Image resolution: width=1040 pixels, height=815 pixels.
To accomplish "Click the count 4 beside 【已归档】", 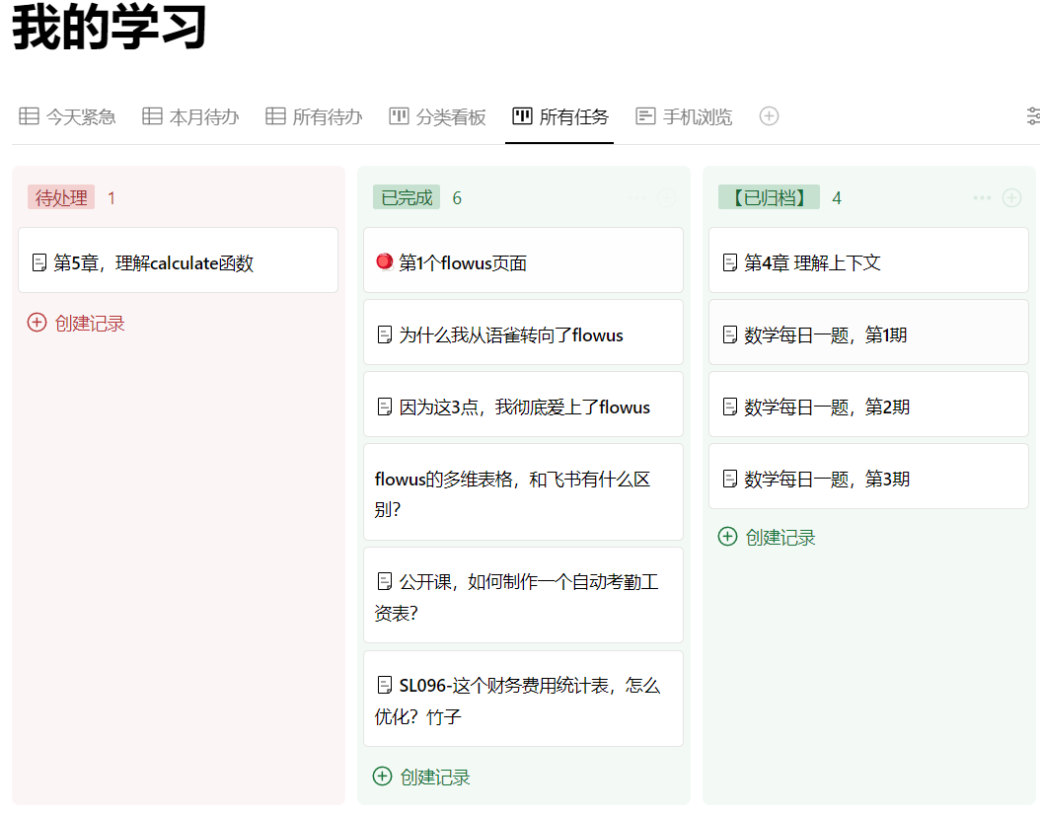I will [x=837, y=198].
